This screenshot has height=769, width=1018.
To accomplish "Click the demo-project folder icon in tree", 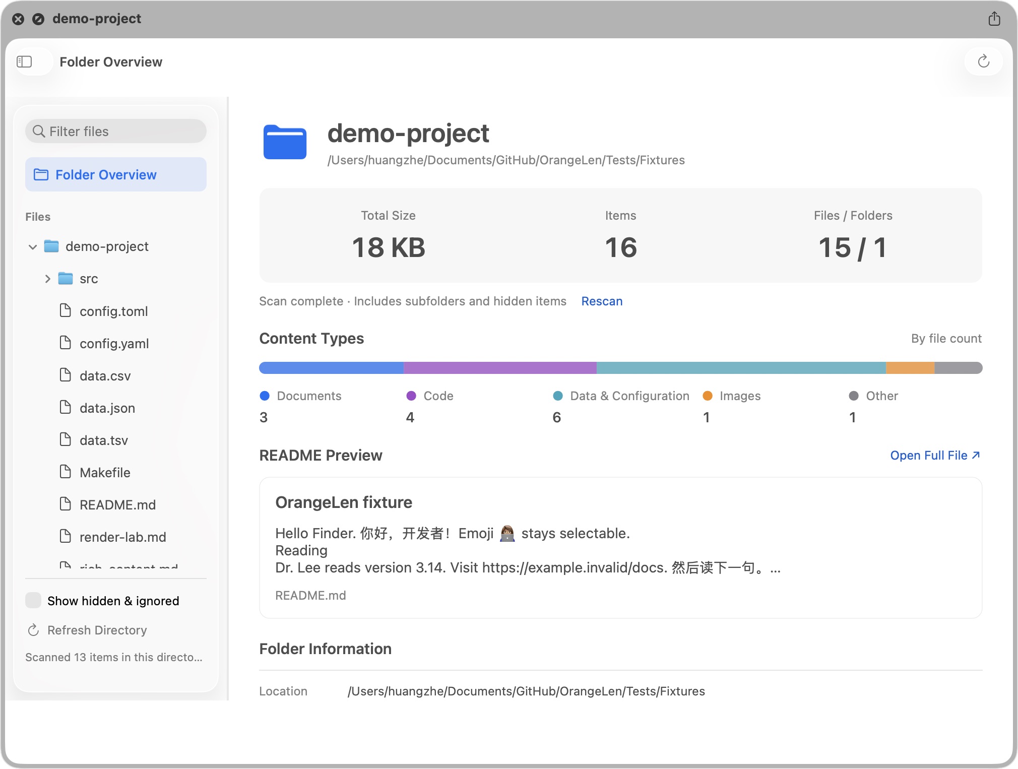I will coord(51,246).
